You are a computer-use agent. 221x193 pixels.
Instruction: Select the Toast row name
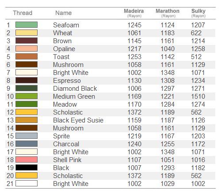coord(61,57)
